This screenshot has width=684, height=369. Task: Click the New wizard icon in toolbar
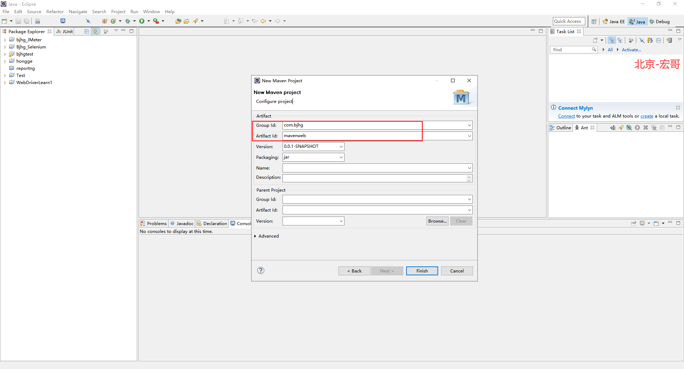[x=5, y=21]
